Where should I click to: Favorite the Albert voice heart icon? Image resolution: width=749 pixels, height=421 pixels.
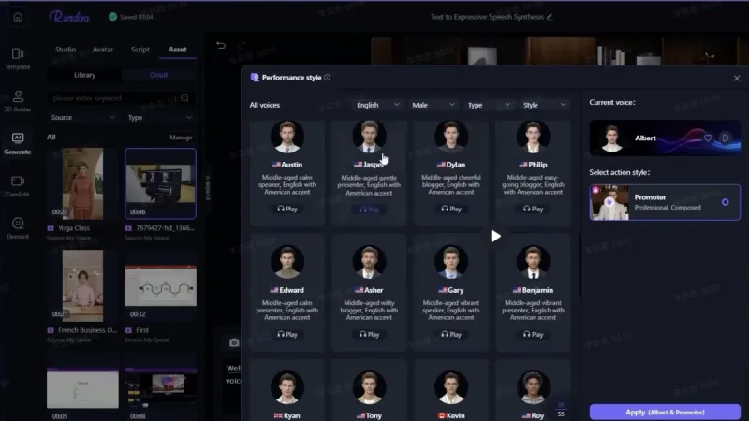[708, 138]
